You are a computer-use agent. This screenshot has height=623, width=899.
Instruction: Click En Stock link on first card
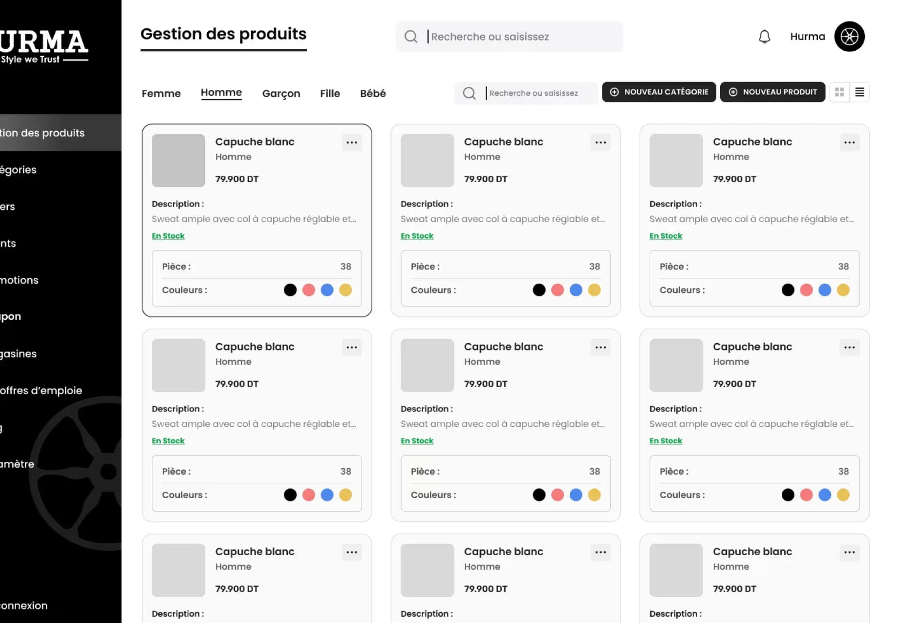coord(168,236)
